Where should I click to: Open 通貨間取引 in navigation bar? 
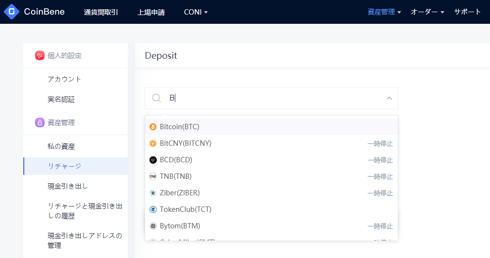coord(101,12)
